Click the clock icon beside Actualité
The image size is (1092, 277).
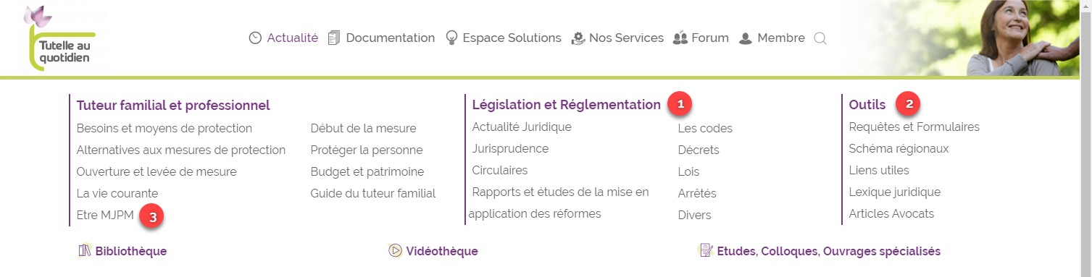(255, 38)
